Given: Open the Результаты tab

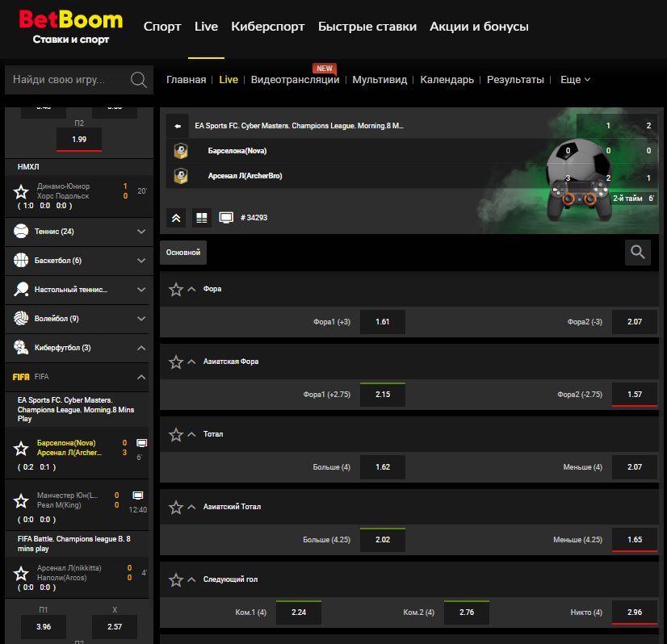Looking at the screenshot, I should tap(515, 79).
